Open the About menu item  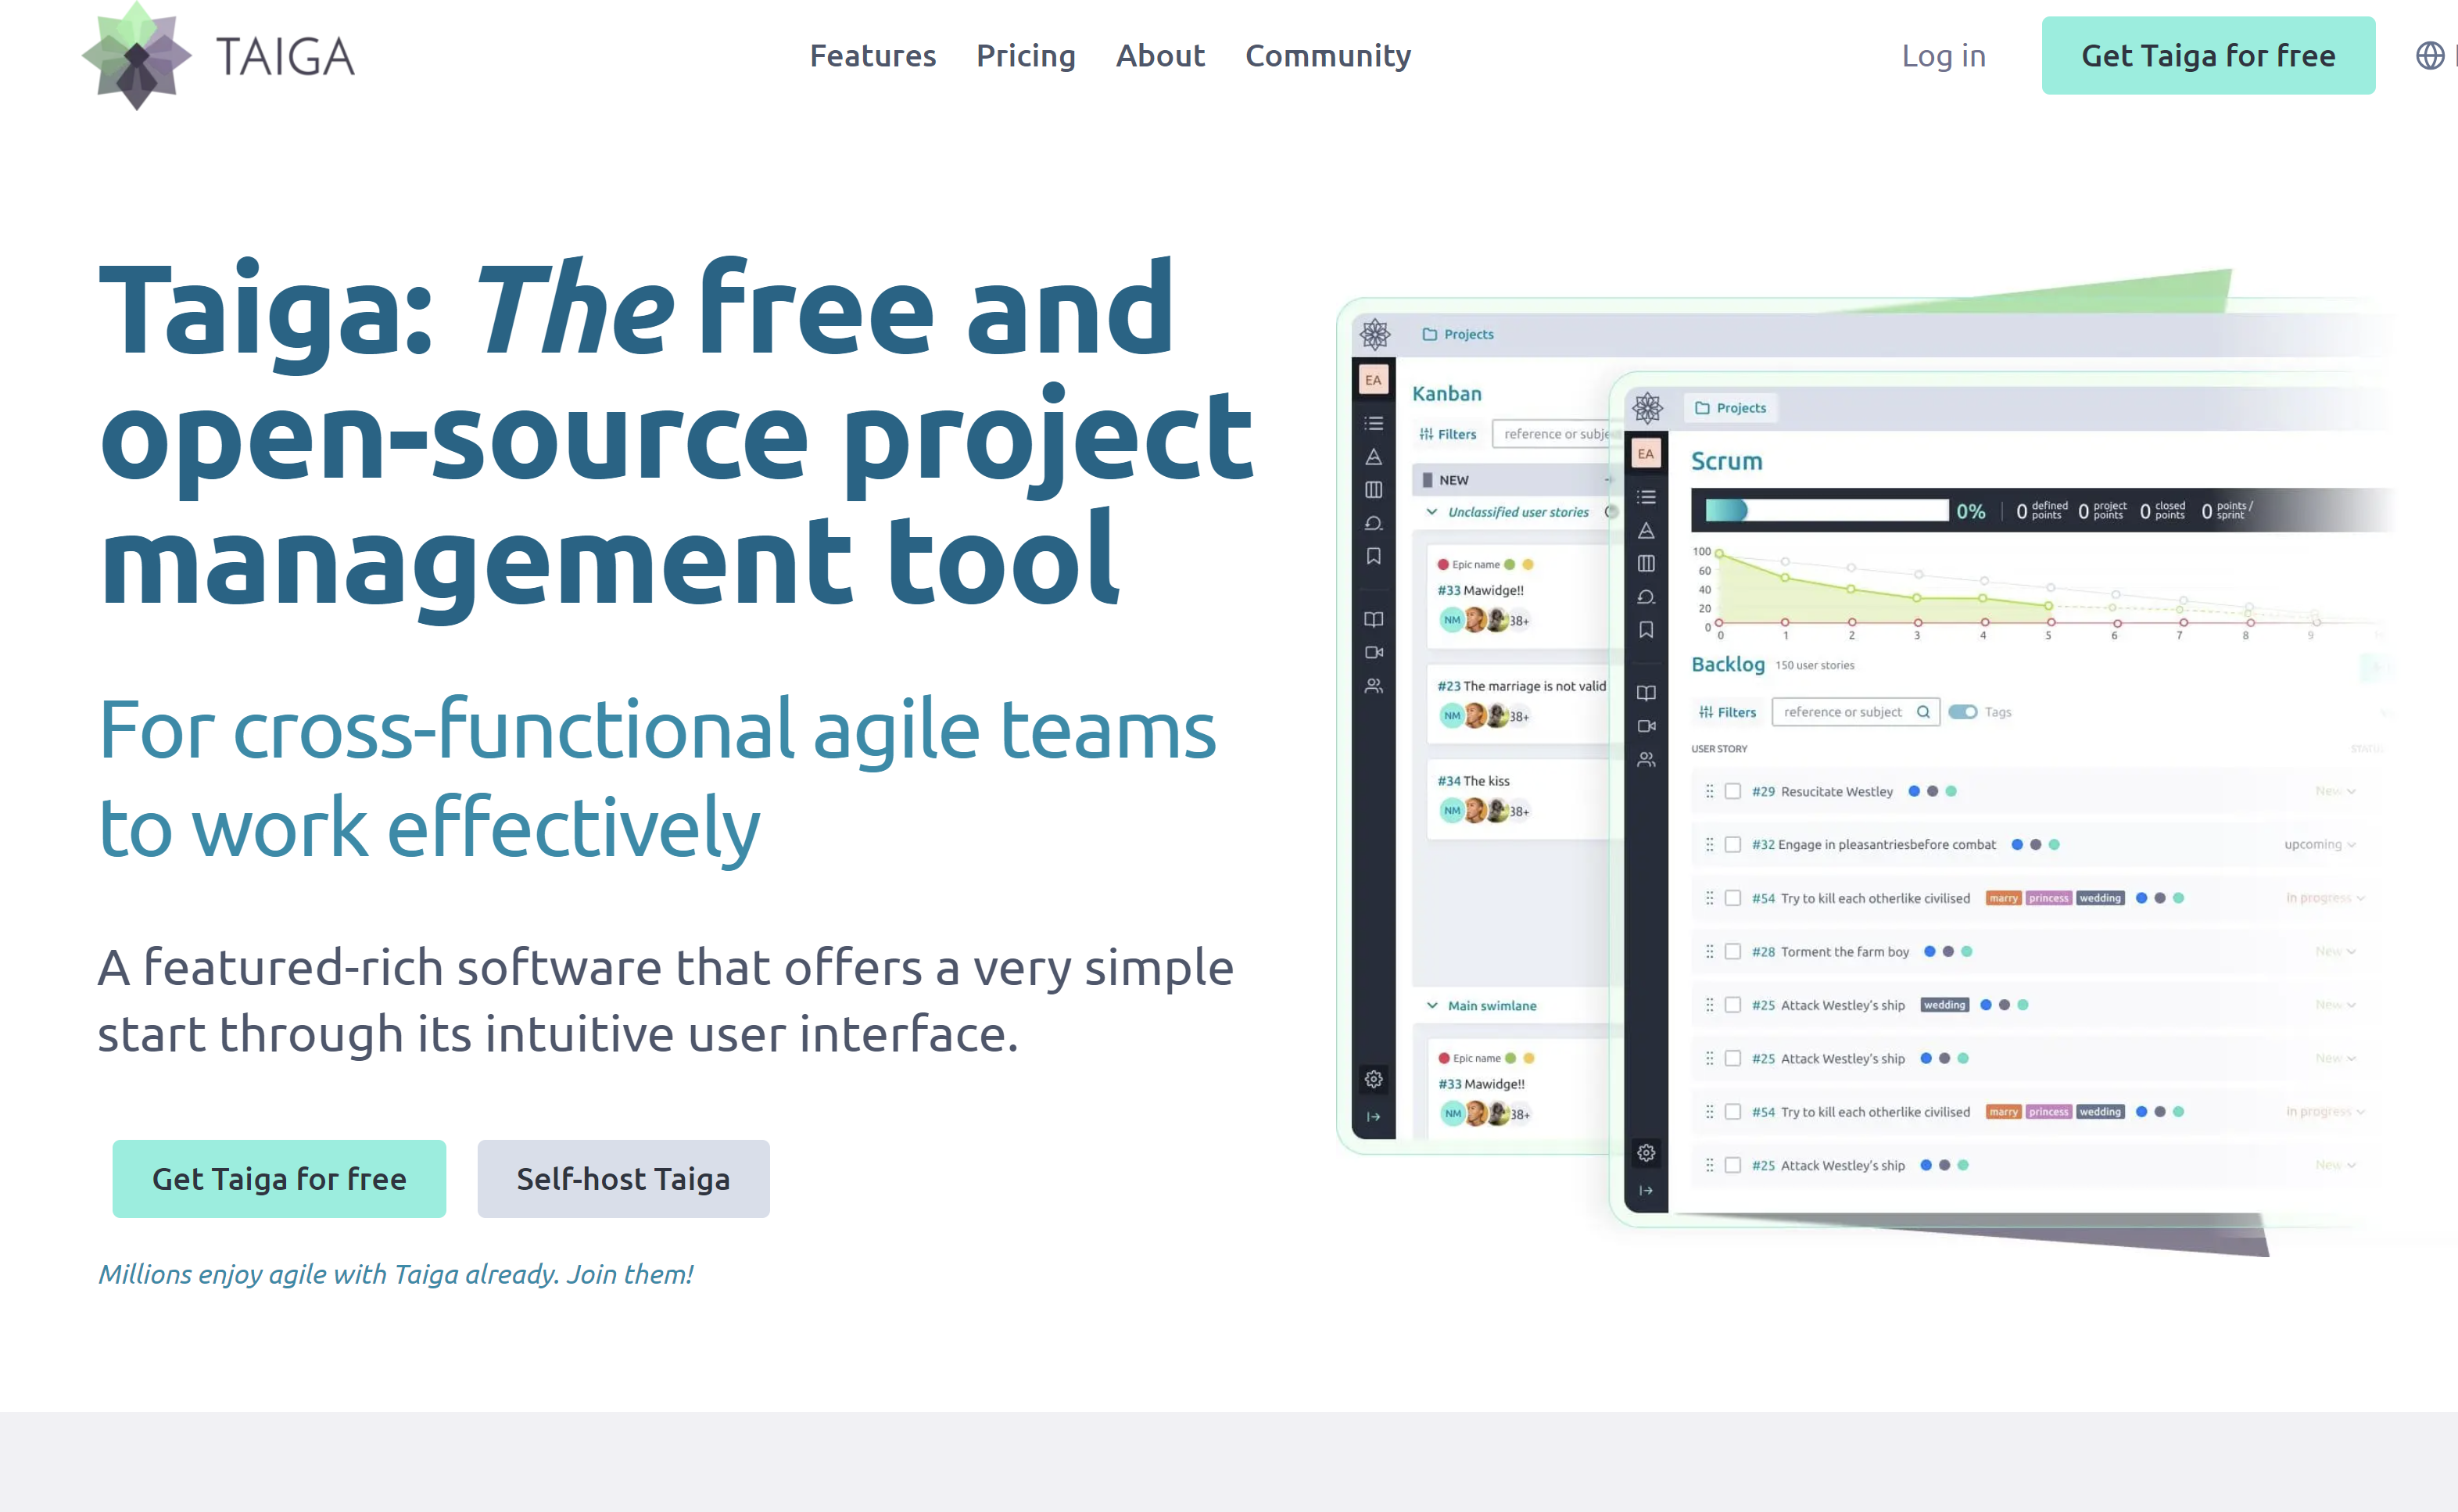point(1160,56)
